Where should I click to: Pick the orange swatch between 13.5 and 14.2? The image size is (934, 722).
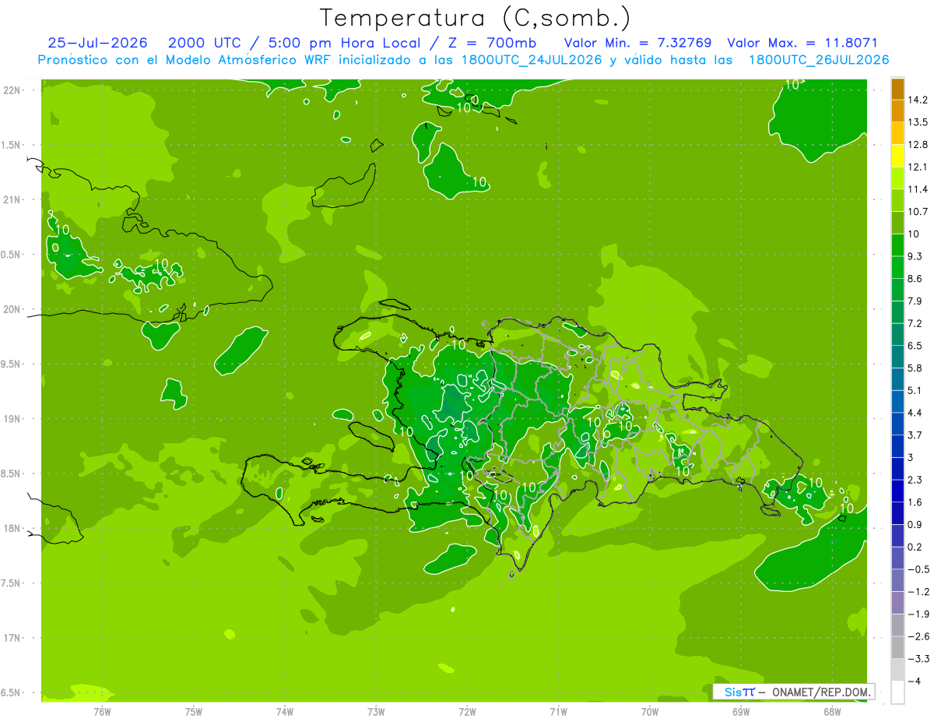tap(897, 111)
